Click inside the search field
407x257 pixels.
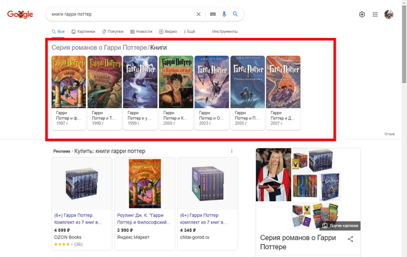122,14
